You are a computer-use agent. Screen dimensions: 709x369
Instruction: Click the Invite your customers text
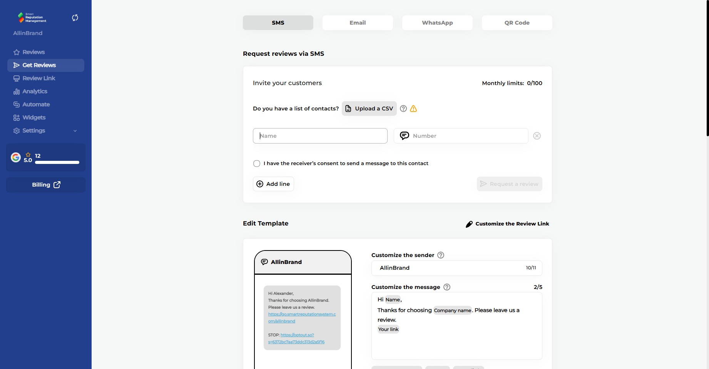point(287,83)
